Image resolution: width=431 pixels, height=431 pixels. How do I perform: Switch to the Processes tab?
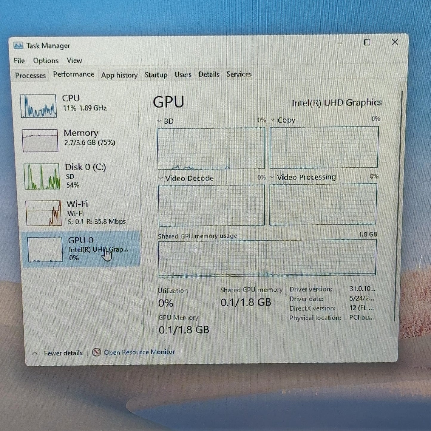point(30,75)
